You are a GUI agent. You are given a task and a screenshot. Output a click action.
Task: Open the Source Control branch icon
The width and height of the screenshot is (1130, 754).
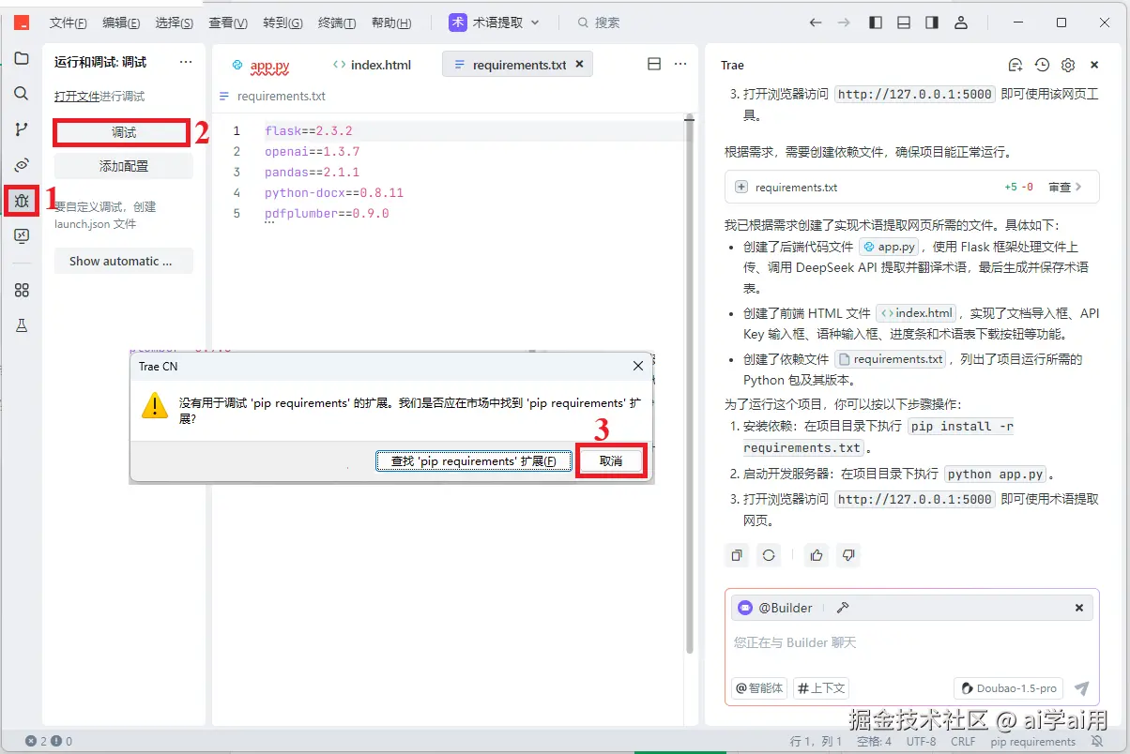(22, 129)
